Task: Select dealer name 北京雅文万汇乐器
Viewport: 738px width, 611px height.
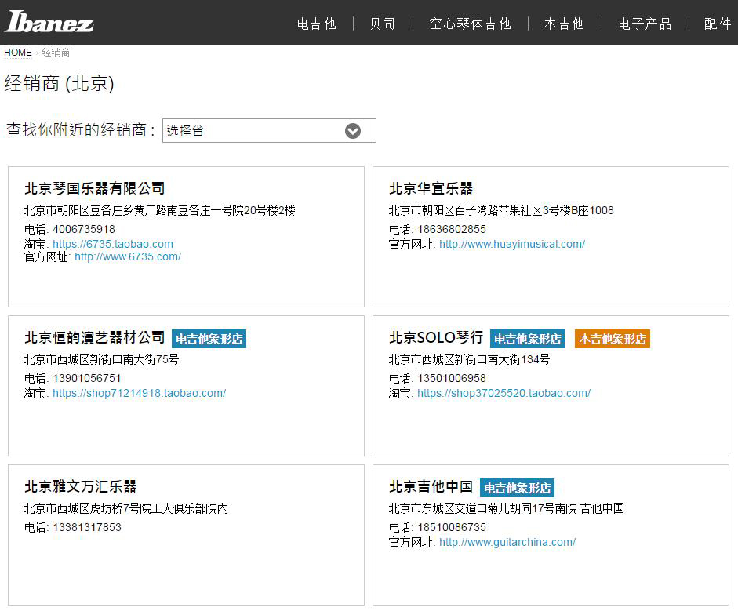Action: [81, 486]
